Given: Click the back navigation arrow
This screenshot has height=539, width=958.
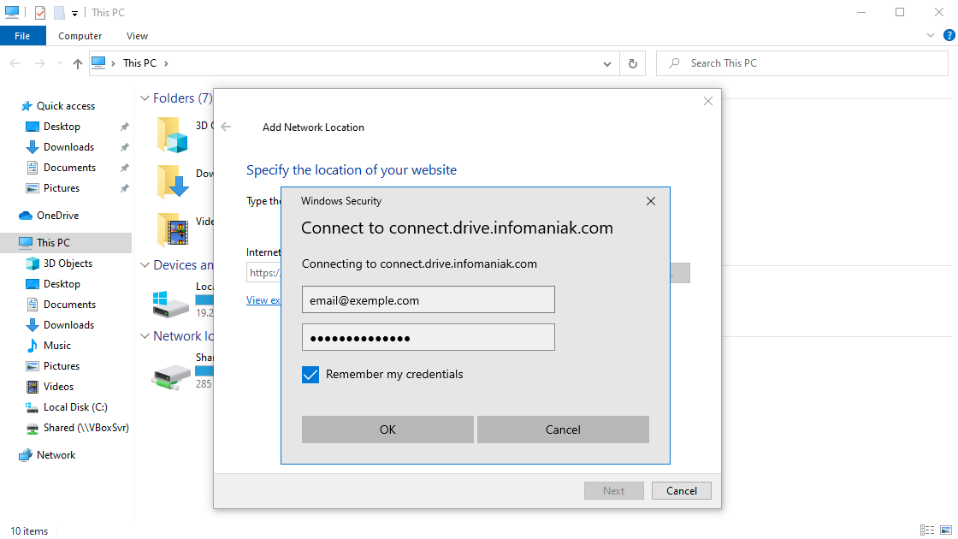Looking at the screenshot, I should (x=15, y=62).
